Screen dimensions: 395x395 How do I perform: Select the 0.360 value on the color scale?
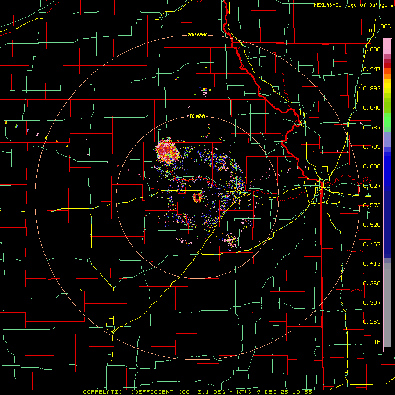[x=372, y=284]
